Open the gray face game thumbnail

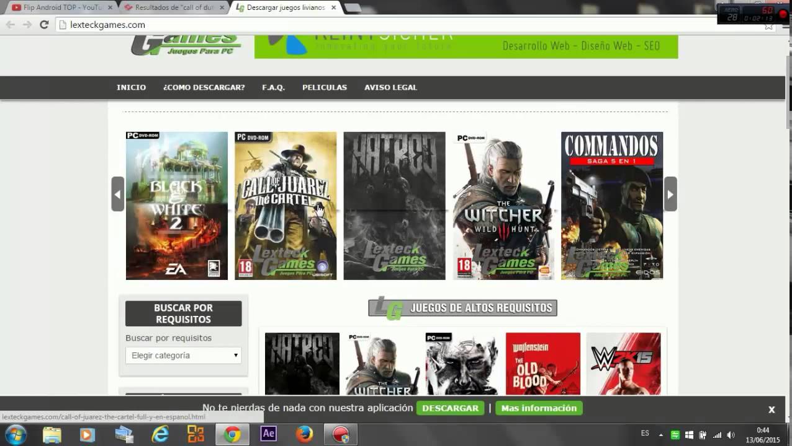click(462, 364)
